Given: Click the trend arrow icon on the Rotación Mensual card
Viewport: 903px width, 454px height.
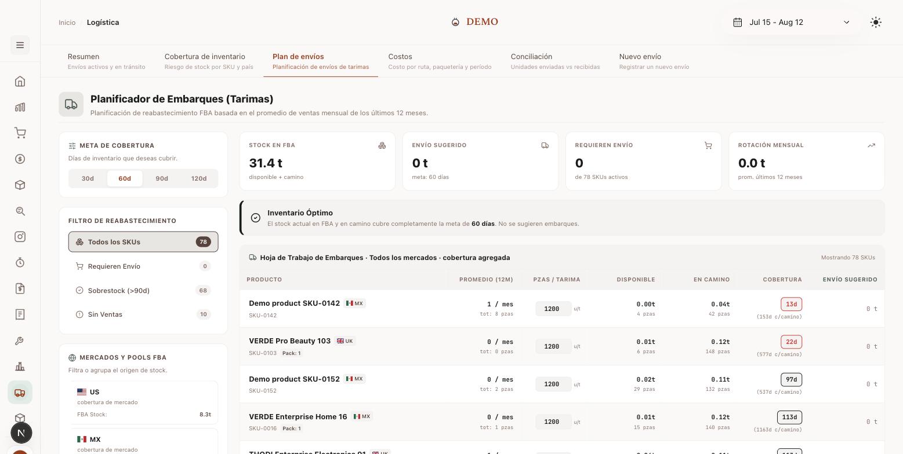Looking at the screenshot, I should click(871, 145).
